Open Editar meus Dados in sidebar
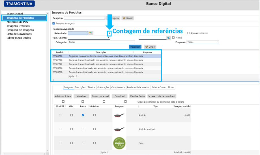The image size is (260, 155). [19, 38]
